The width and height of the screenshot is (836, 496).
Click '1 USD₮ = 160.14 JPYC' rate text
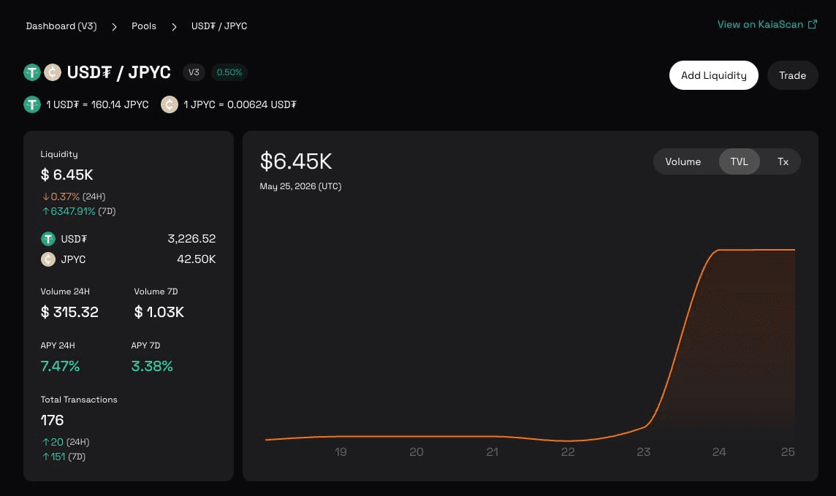(x=98, y=104)
